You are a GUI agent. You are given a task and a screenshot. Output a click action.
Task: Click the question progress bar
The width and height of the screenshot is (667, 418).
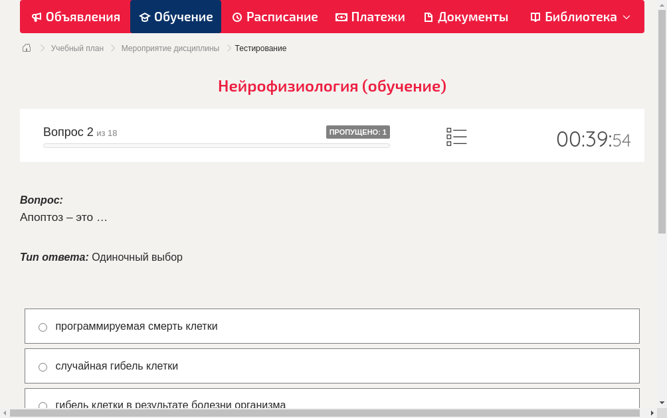[x=216, y=145]
